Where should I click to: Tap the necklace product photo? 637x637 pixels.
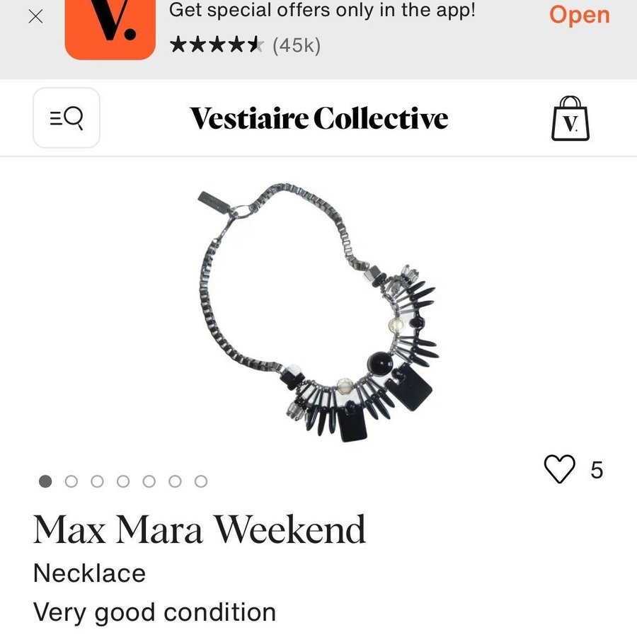[x=318, y=311]
